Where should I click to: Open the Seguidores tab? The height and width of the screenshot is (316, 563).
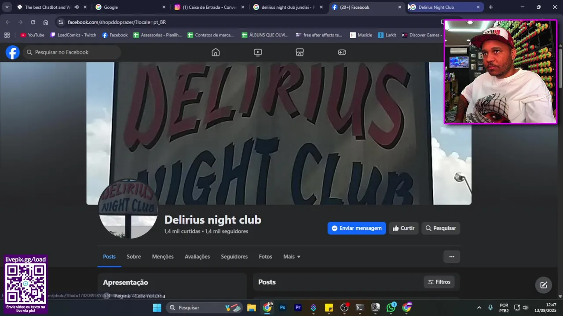pos(234,257)
